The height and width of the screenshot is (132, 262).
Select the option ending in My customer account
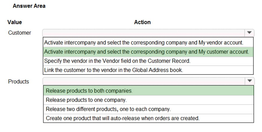[148, 52]
